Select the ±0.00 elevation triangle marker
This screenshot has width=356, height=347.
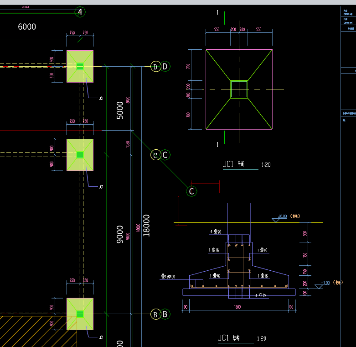tap(276, 220)
